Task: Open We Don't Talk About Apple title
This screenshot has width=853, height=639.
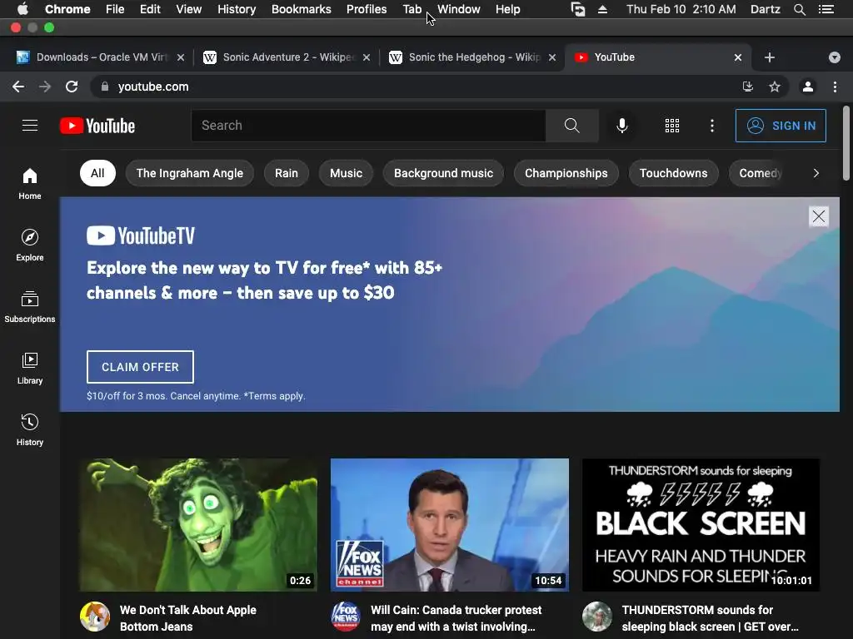Action: point(187,618)
